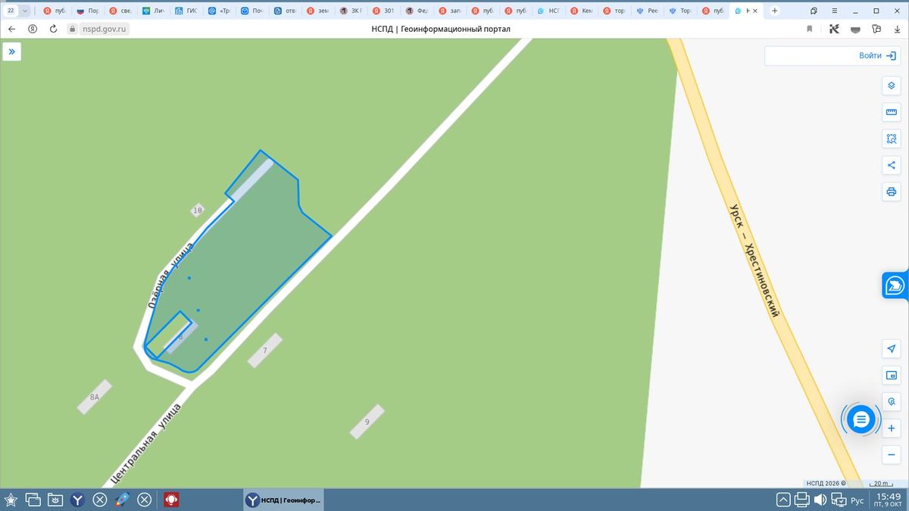This screenshot has width=909, height=511.
Task: Open the overview mini-map icon
Action: (892, 375)
